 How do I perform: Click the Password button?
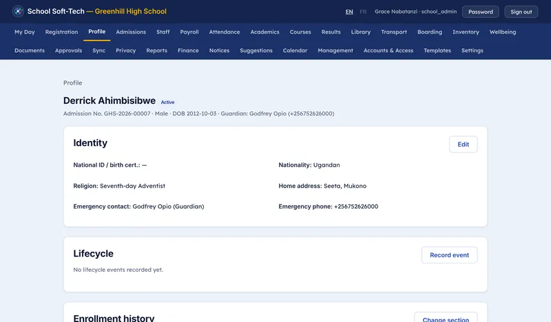coord(480,12)
